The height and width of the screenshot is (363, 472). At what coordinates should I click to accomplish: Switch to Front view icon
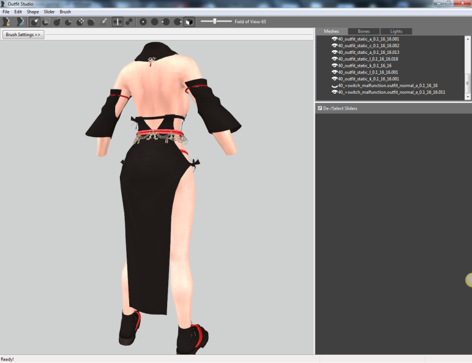[143, 21]
